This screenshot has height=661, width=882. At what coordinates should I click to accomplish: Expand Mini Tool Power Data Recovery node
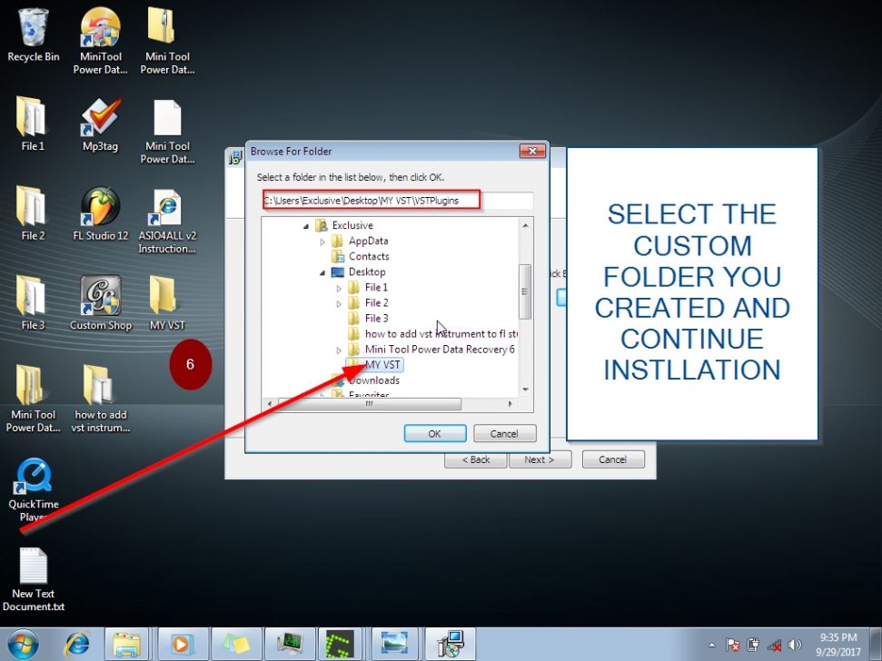(339, 350)
